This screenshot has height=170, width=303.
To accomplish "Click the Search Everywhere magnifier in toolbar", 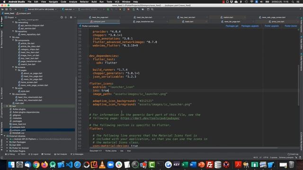I will (152, 9).
